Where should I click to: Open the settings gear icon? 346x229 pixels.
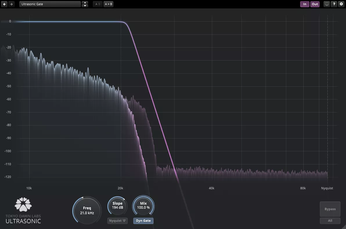click(x=341, y=4)
